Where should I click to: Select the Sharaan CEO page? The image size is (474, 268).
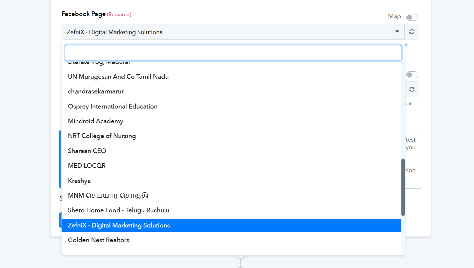pyautogui.click(x=231, y=151)
